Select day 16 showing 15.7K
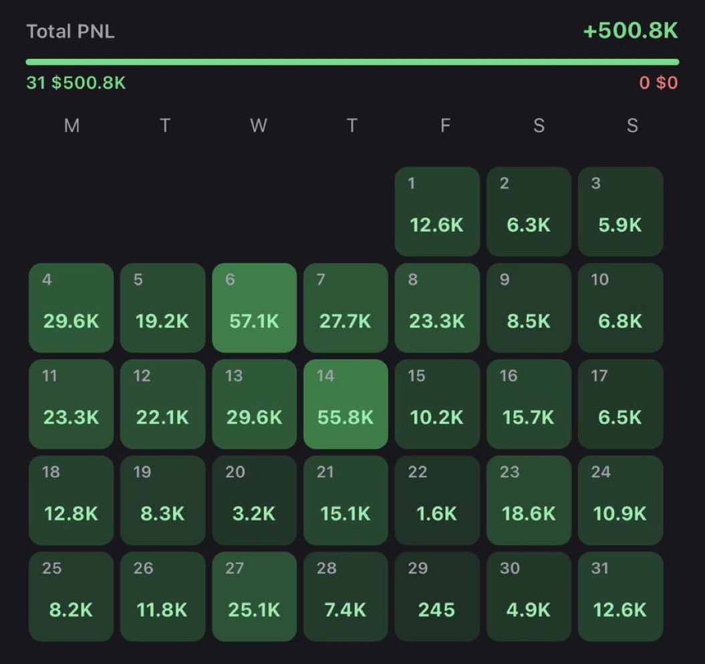 (529, 404)
